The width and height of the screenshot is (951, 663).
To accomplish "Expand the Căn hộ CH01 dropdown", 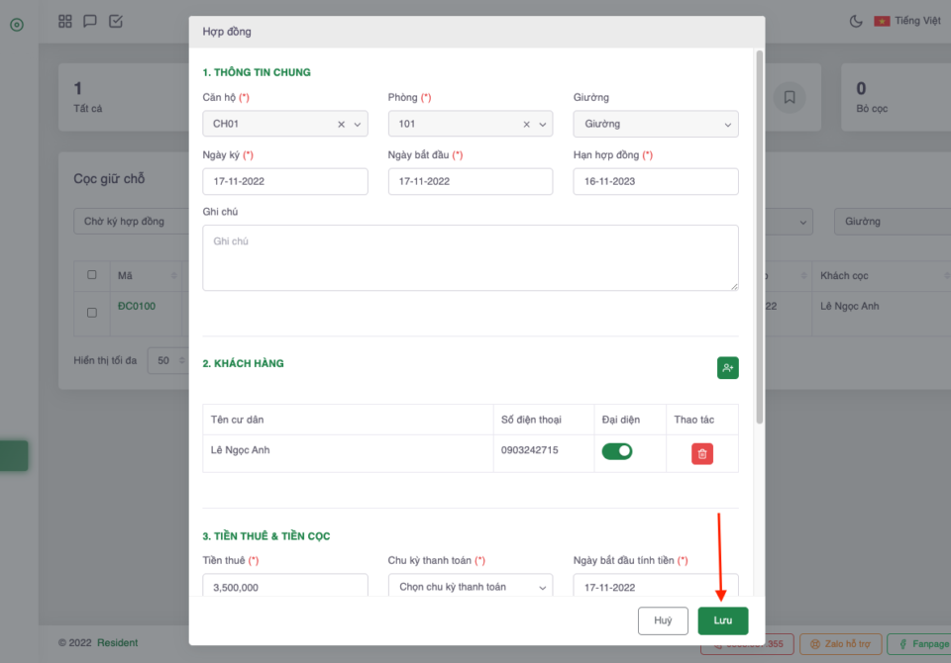I will (x=358, y=125).
